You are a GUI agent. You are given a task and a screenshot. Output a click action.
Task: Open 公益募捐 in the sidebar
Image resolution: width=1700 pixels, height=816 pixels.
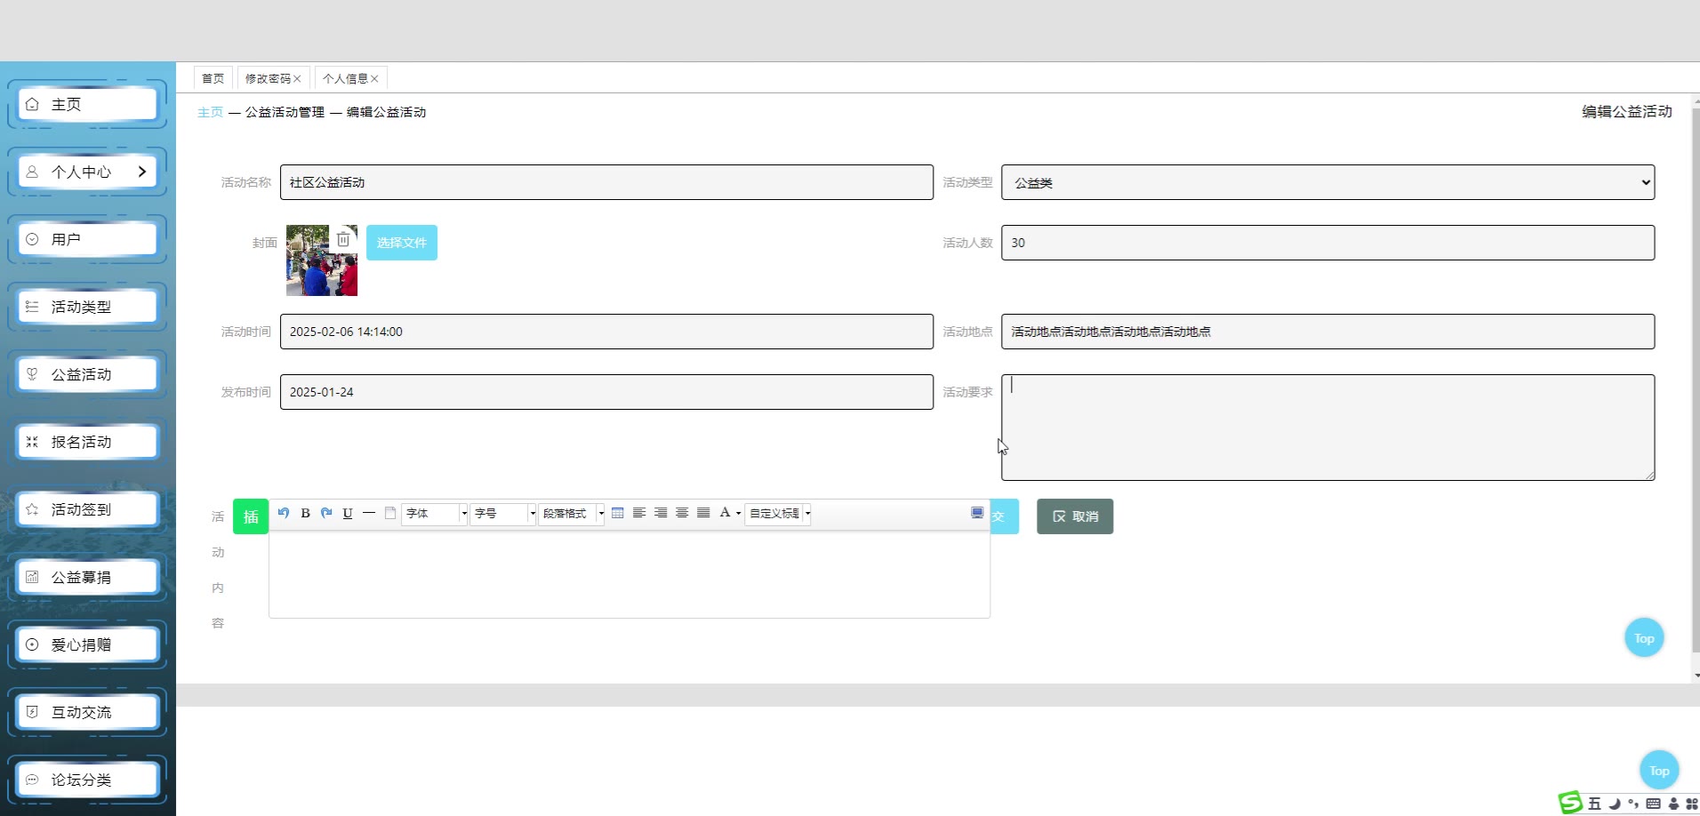click(87, 577)
